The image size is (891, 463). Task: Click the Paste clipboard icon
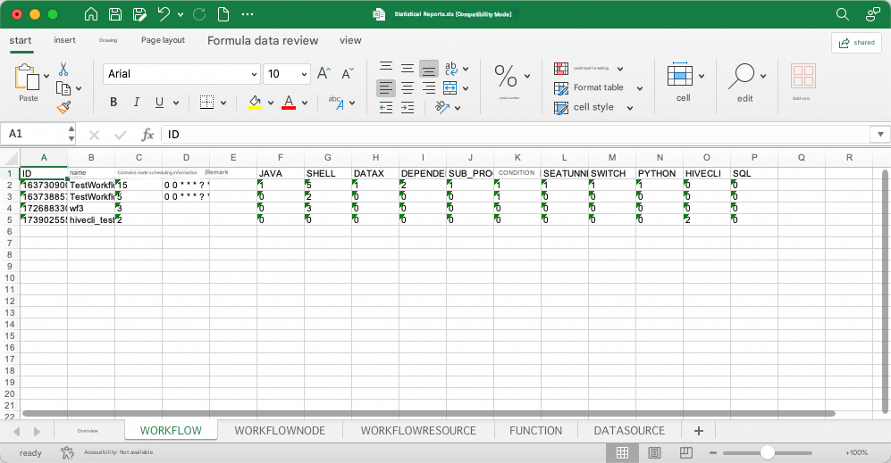point(27,77)
